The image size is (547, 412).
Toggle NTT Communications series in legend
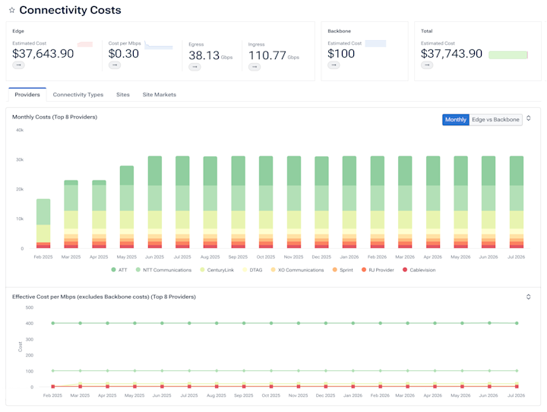163,270
